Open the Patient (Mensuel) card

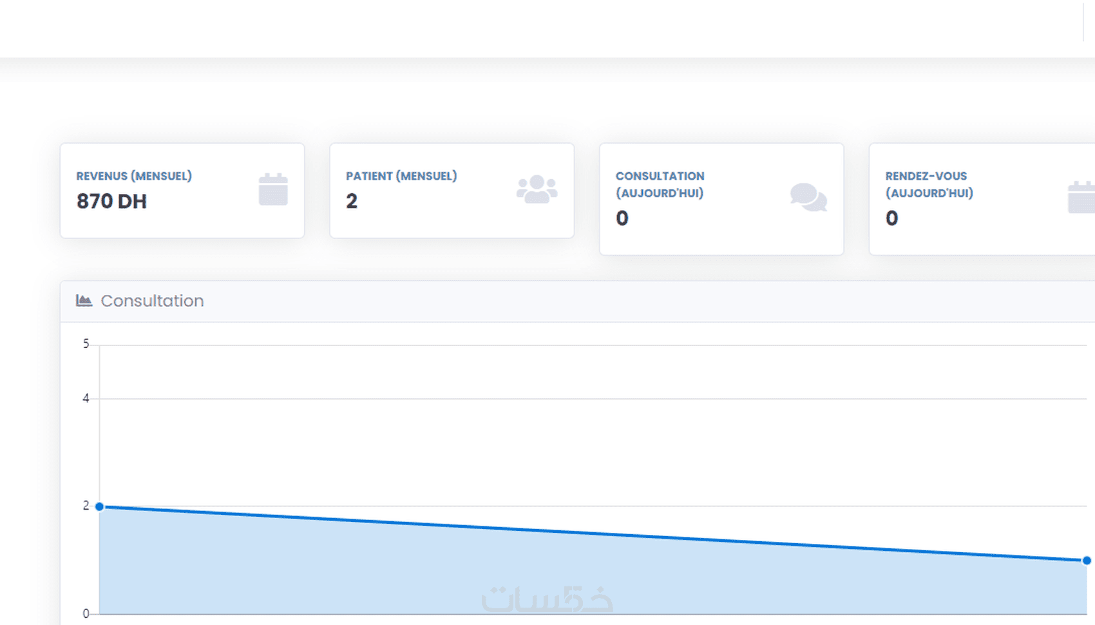pyautogui.click(x=452, y=191)
